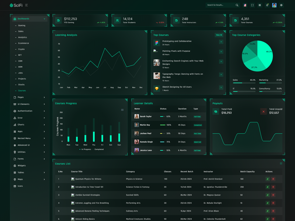This screenshot has width=295, height=221.
Task: Open Courses Progress chart hamburger menu
Action: coord(122,110)
